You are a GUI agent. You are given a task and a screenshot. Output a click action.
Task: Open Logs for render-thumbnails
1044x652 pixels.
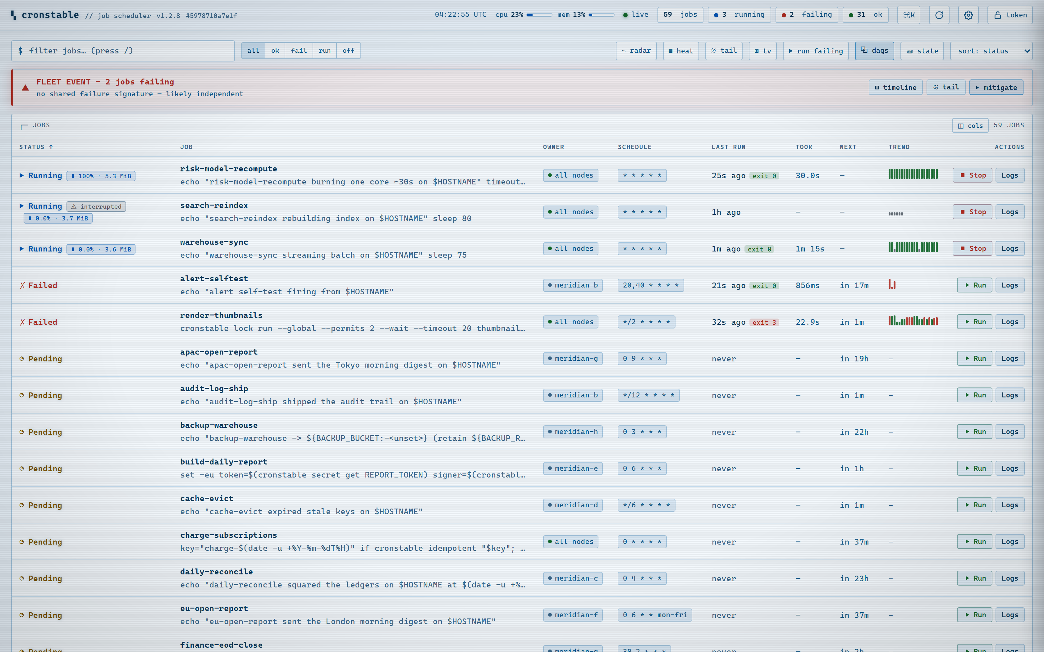click(x=1010, y=322)
